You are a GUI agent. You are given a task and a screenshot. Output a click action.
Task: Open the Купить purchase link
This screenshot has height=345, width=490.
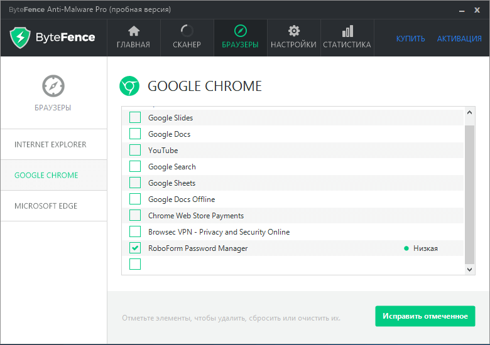pos(410,39)
